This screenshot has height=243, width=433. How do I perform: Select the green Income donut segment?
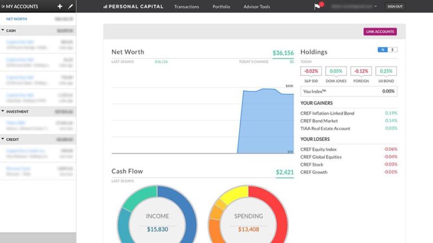point(140,196)
